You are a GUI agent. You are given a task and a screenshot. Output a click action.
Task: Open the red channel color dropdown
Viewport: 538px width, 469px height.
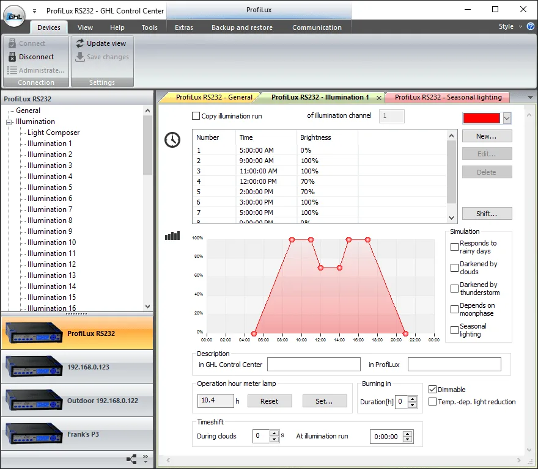click(x=507, y=118)
